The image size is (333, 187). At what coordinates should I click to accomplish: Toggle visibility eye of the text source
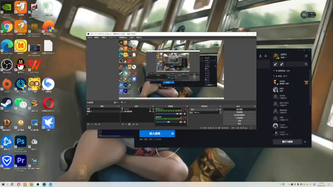(150, 109)
